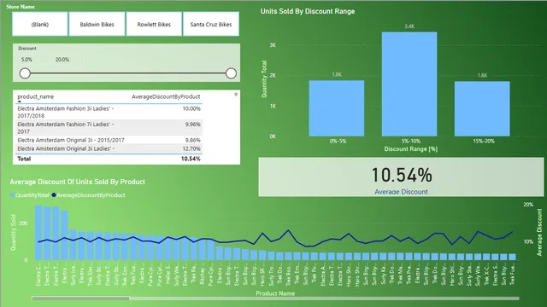This screenshot has height=307, width=547.
Task: Filter by Baldwin Bikes store
Action: click(x=97, y=24)
